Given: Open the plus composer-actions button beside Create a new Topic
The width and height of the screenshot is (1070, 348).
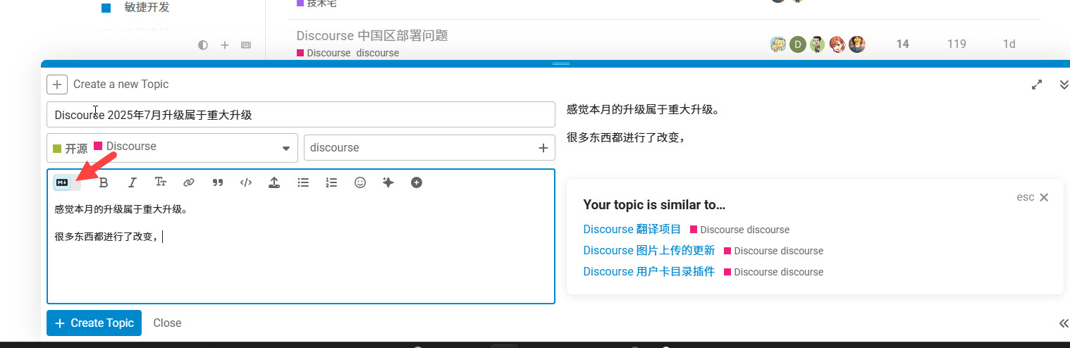Looking at the screenshot, I should [x=57, y=85].
